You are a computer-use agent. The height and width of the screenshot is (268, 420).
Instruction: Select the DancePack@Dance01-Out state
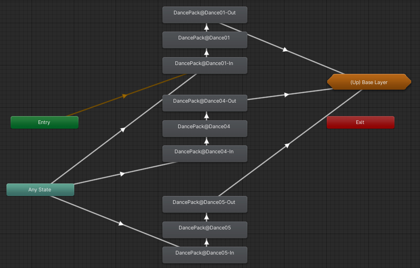204,13
